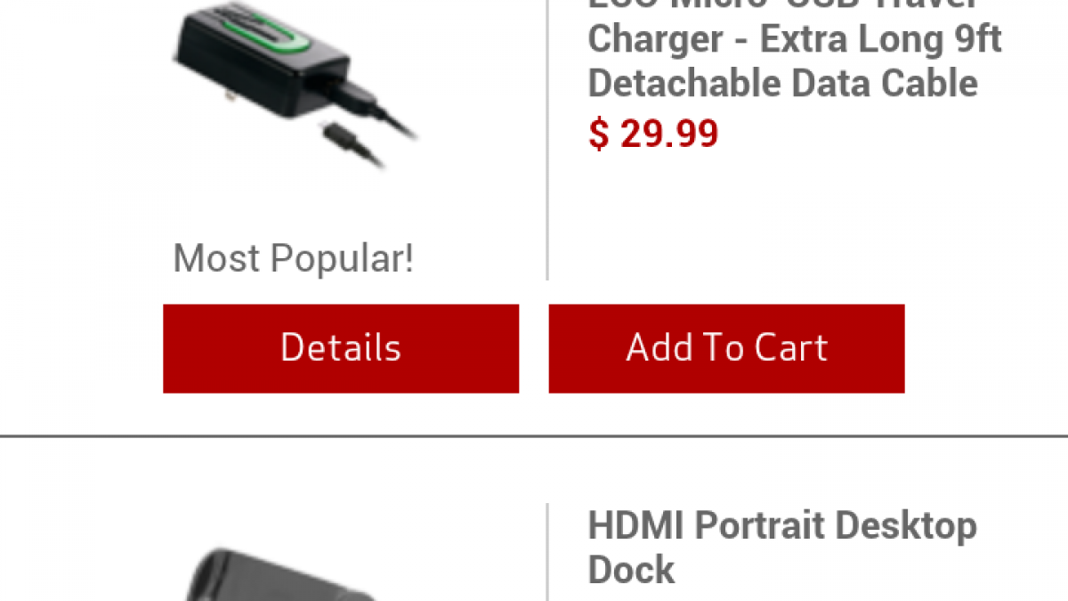Image resolution: width=1068 pixels, height=601 pixels.
Task: Tap the horizontal separator between products
Action: pyautogui.click(x=534, y=436)
